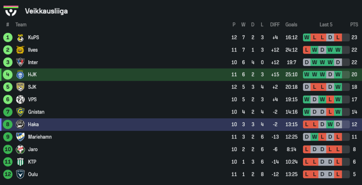This screenshot has width=362, height=185.
Task: Click the Inter team crest
Action: [x=20, y=62]
